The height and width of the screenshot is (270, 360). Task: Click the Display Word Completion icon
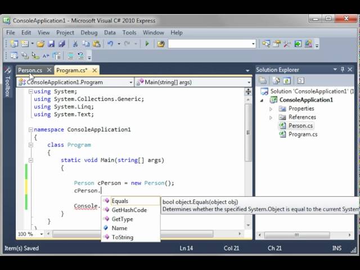46,56
